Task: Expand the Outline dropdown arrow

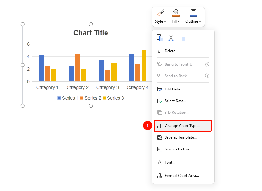Action: tap(200, 21)
